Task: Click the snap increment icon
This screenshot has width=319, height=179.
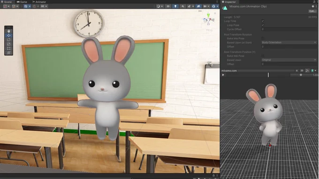Action: pos(42,6)
